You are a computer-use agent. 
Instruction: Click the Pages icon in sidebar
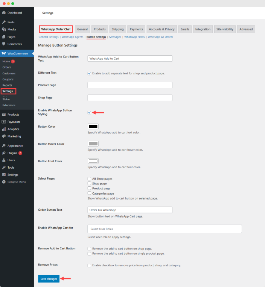[x=4, y=37]
